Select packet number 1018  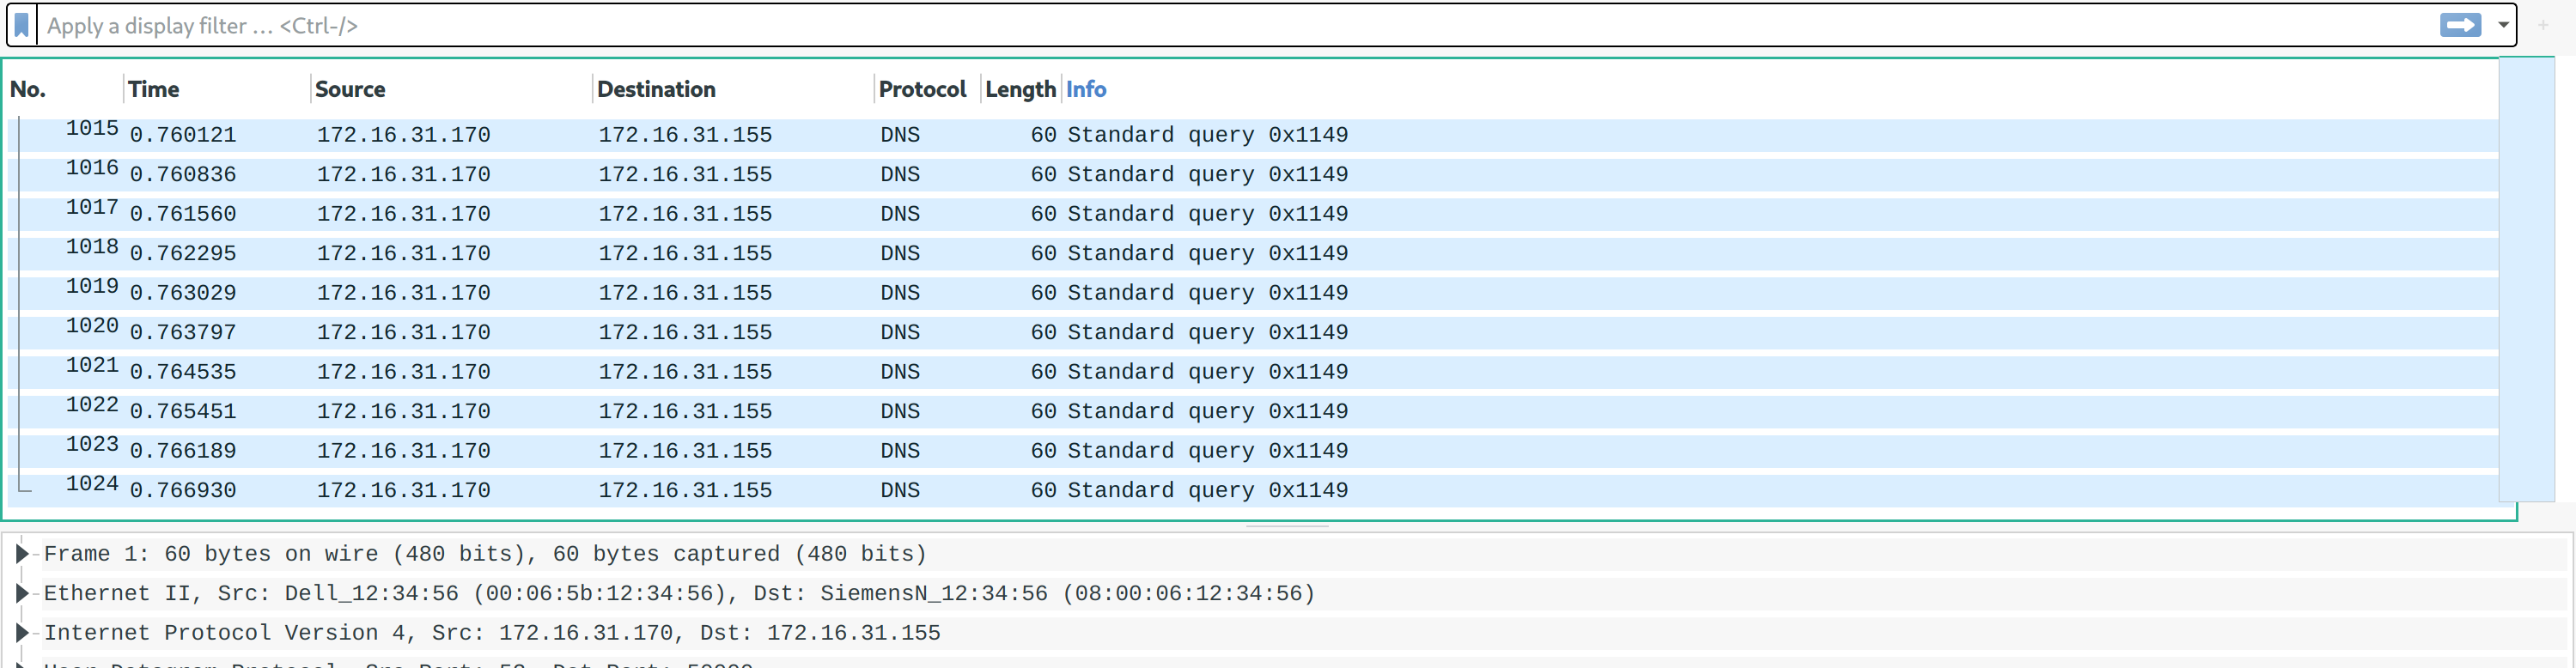pyautogui.click(x=1253, y=254)
